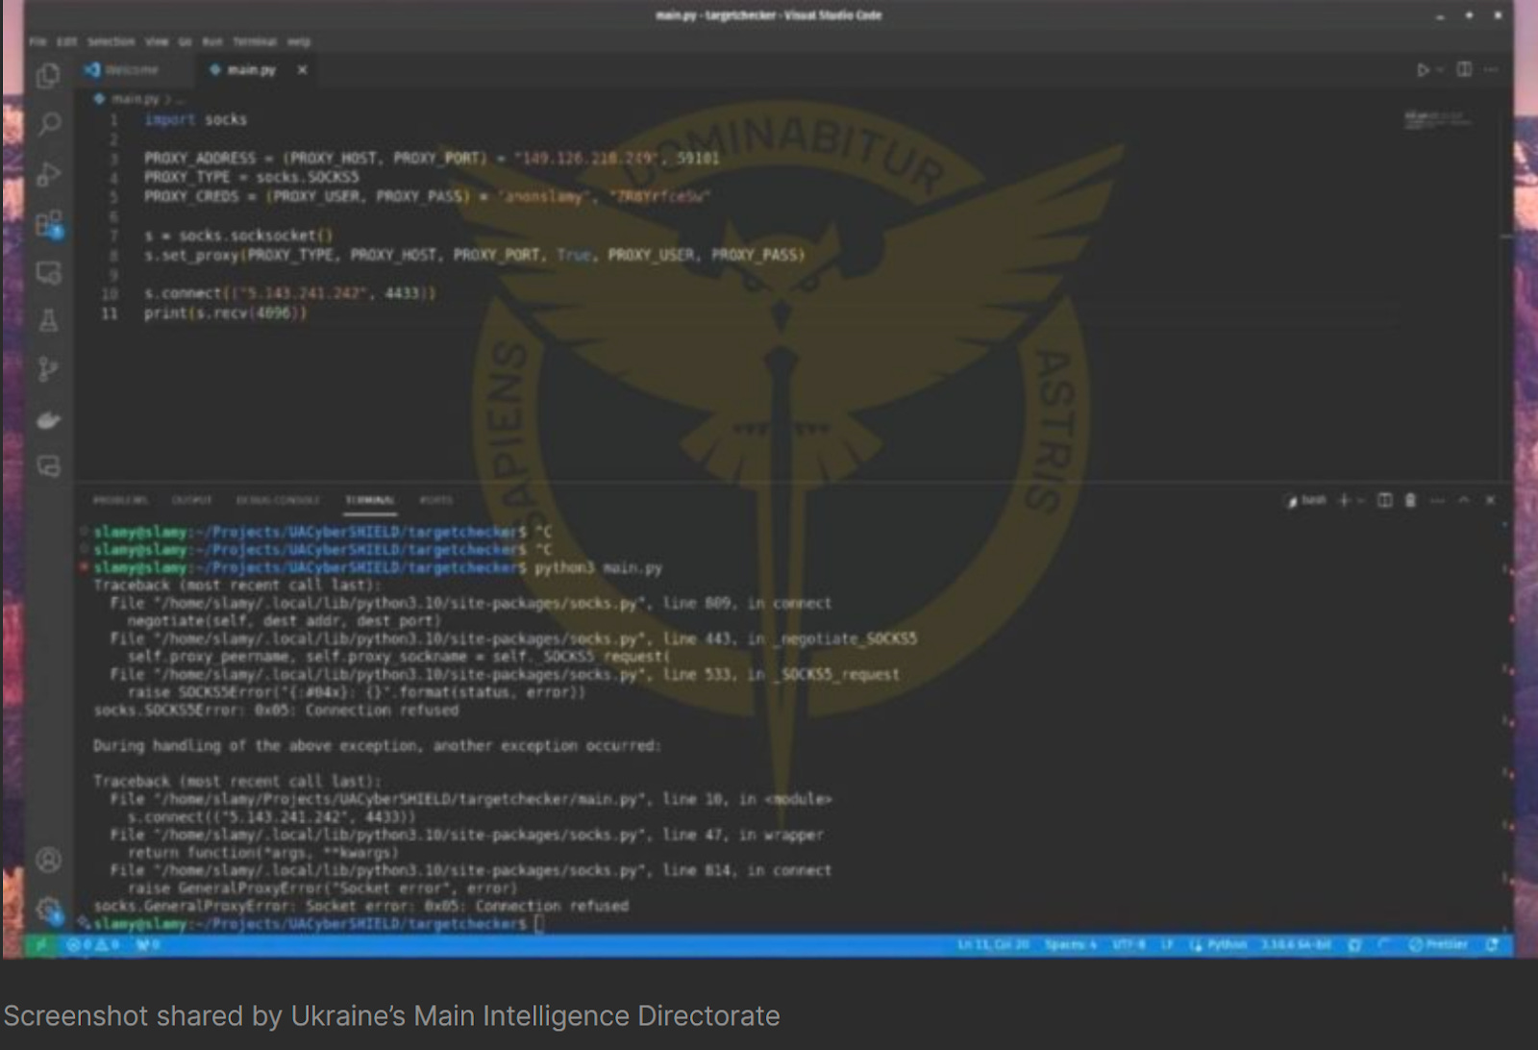Create a new terminal with plus icon

(1345, 500)
